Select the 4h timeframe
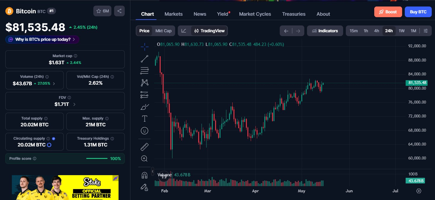 coord(377,31)
